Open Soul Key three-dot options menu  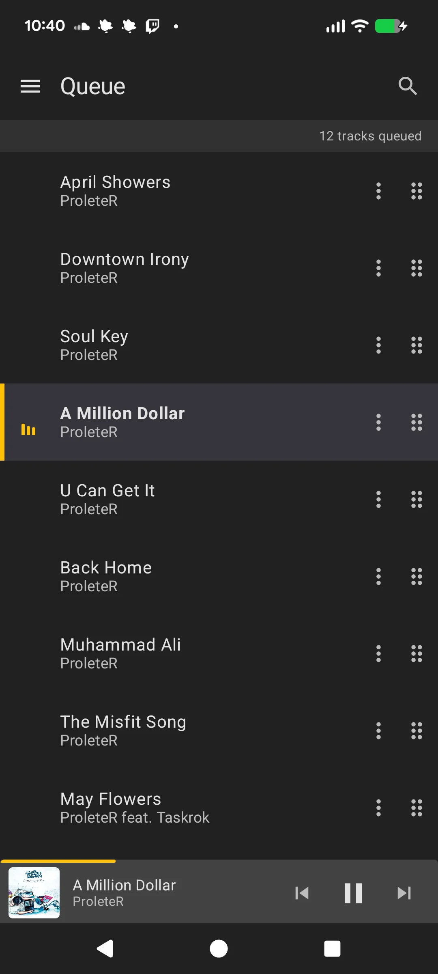pyautogui.click(x=378, y=345)
